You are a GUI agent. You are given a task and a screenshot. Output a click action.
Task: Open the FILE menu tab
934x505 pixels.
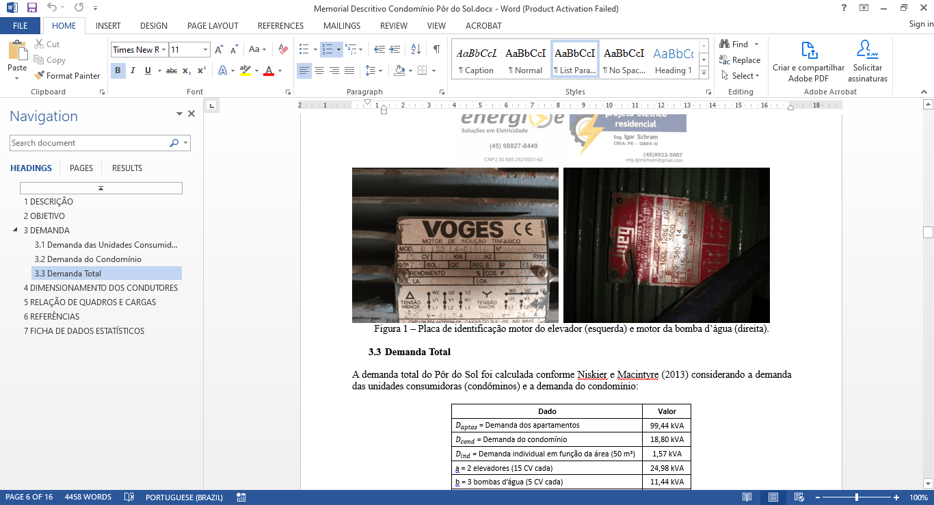click(21, 26)
